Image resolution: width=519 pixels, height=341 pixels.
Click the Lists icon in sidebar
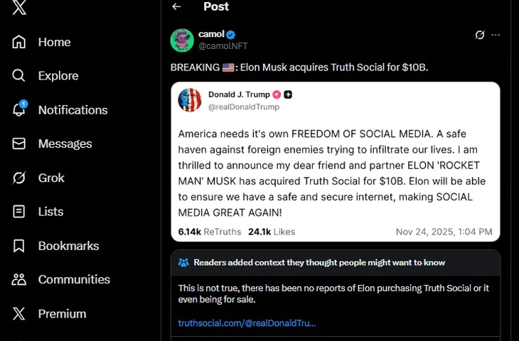(19, 212)
